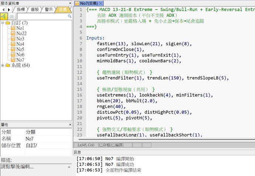
Task: Open the No22 script
Action: (x=21, y=33)
